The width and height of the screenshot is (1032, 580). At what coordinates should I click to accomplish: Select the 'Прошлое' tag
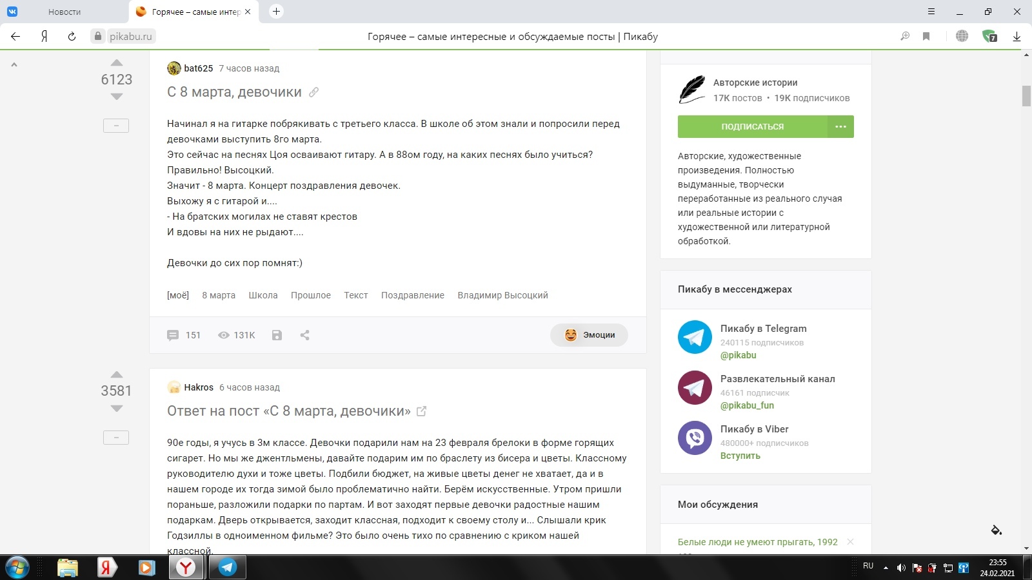[311, 295]
